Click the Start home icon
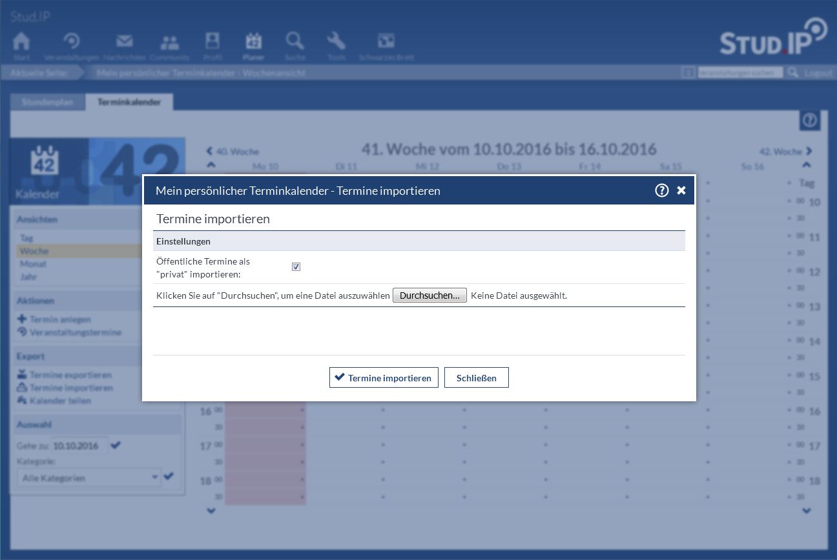Viewport: 837px width, 560px height. pyautogui.click(x=21, y=42)
